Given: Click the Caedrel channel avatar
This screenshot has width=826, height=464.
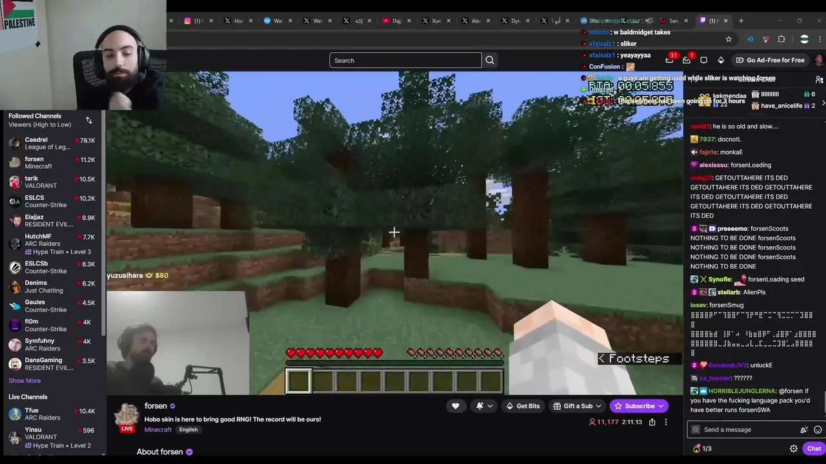Looking at the screenshot, I should (x=15, y=143).
